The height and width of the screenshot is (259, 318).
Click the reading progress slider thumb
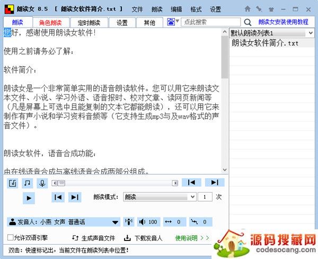(x=61, y=183)
